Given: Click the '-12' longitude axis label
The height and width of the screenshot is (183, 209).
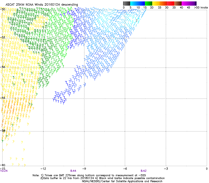Looking at the screenshot, I should point(43,169).
